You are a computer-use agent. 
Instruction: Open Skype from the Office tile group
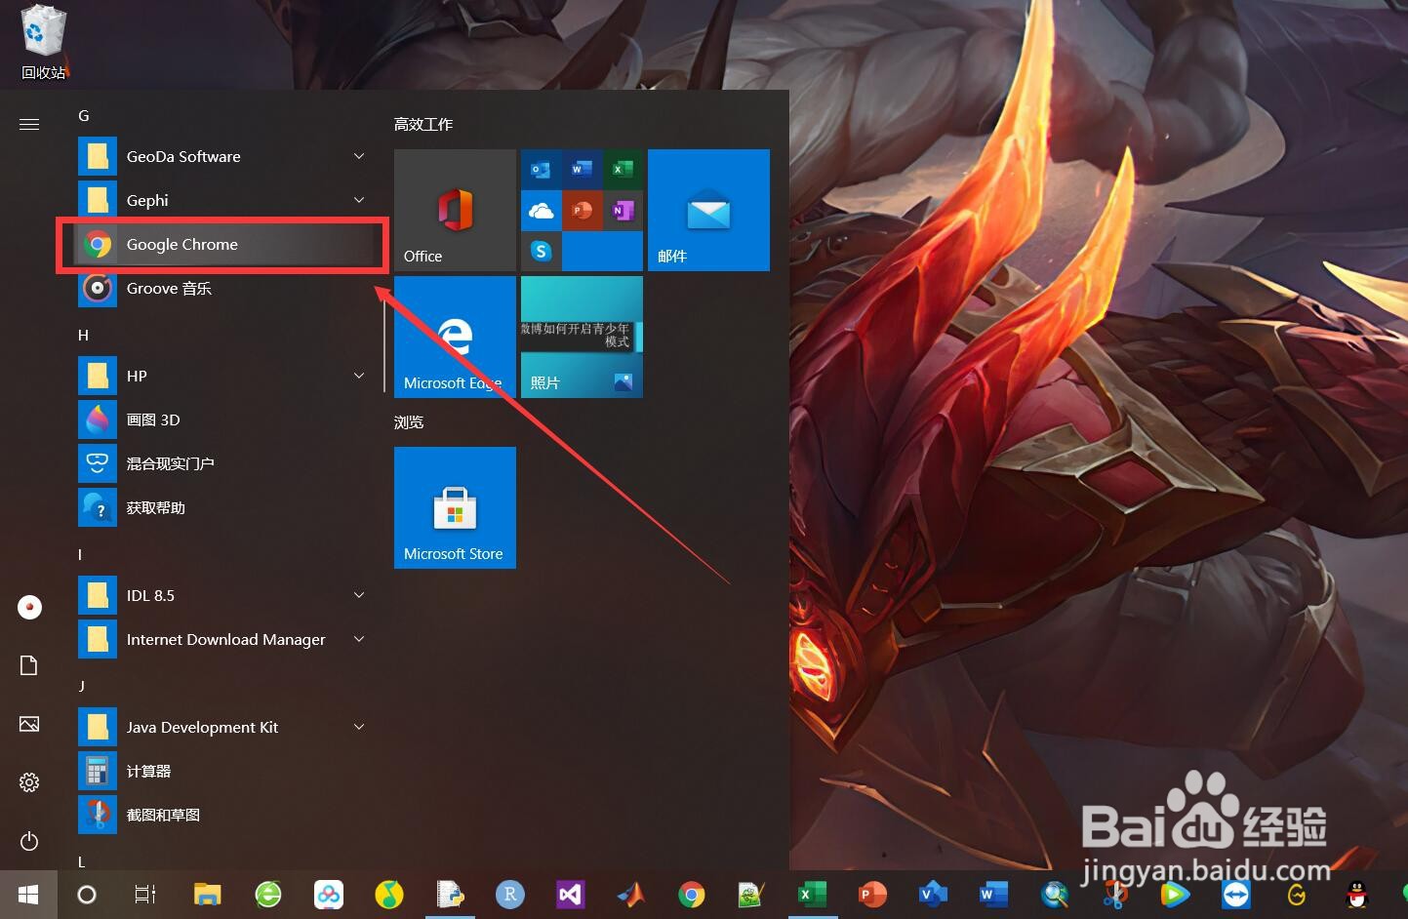pos(541,251)
